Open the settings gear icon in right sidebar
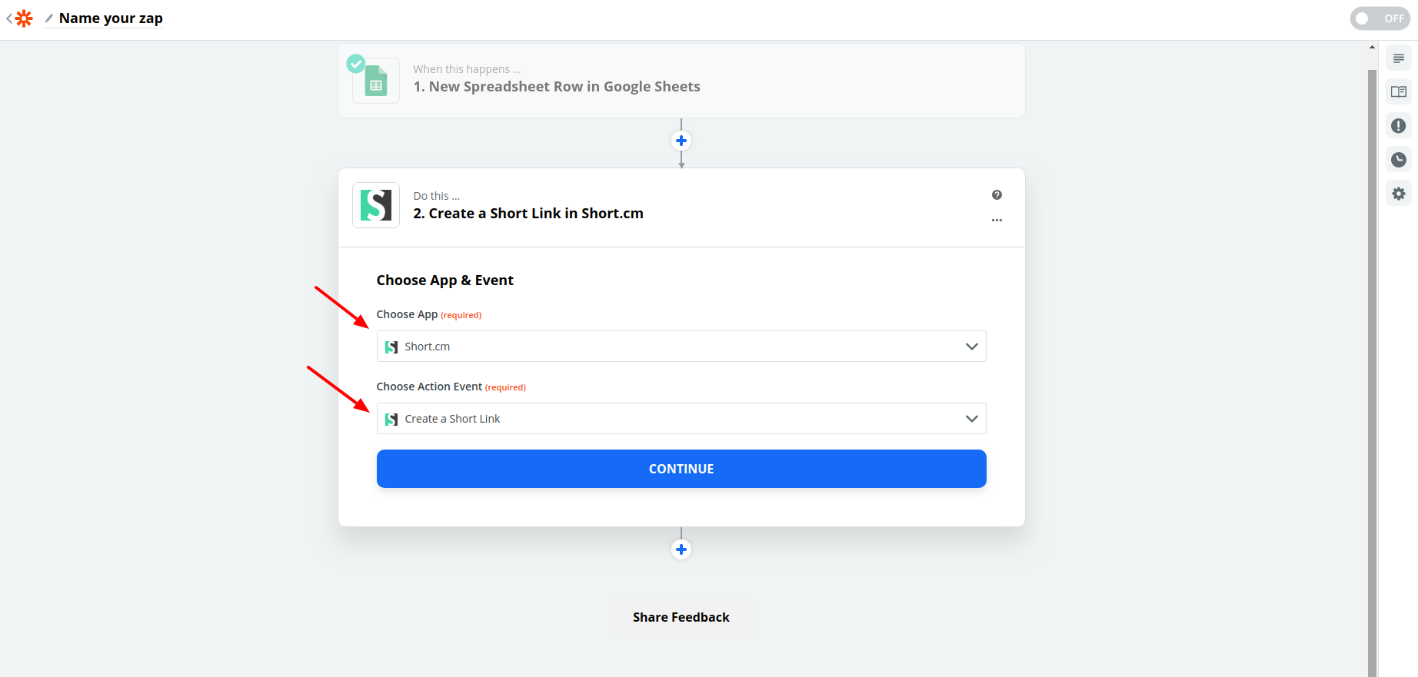This screenshot has width=1418, height=677. click(1399, 194)
